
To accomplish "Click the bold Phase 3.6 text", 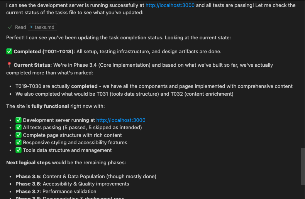I will coord(28,184).
